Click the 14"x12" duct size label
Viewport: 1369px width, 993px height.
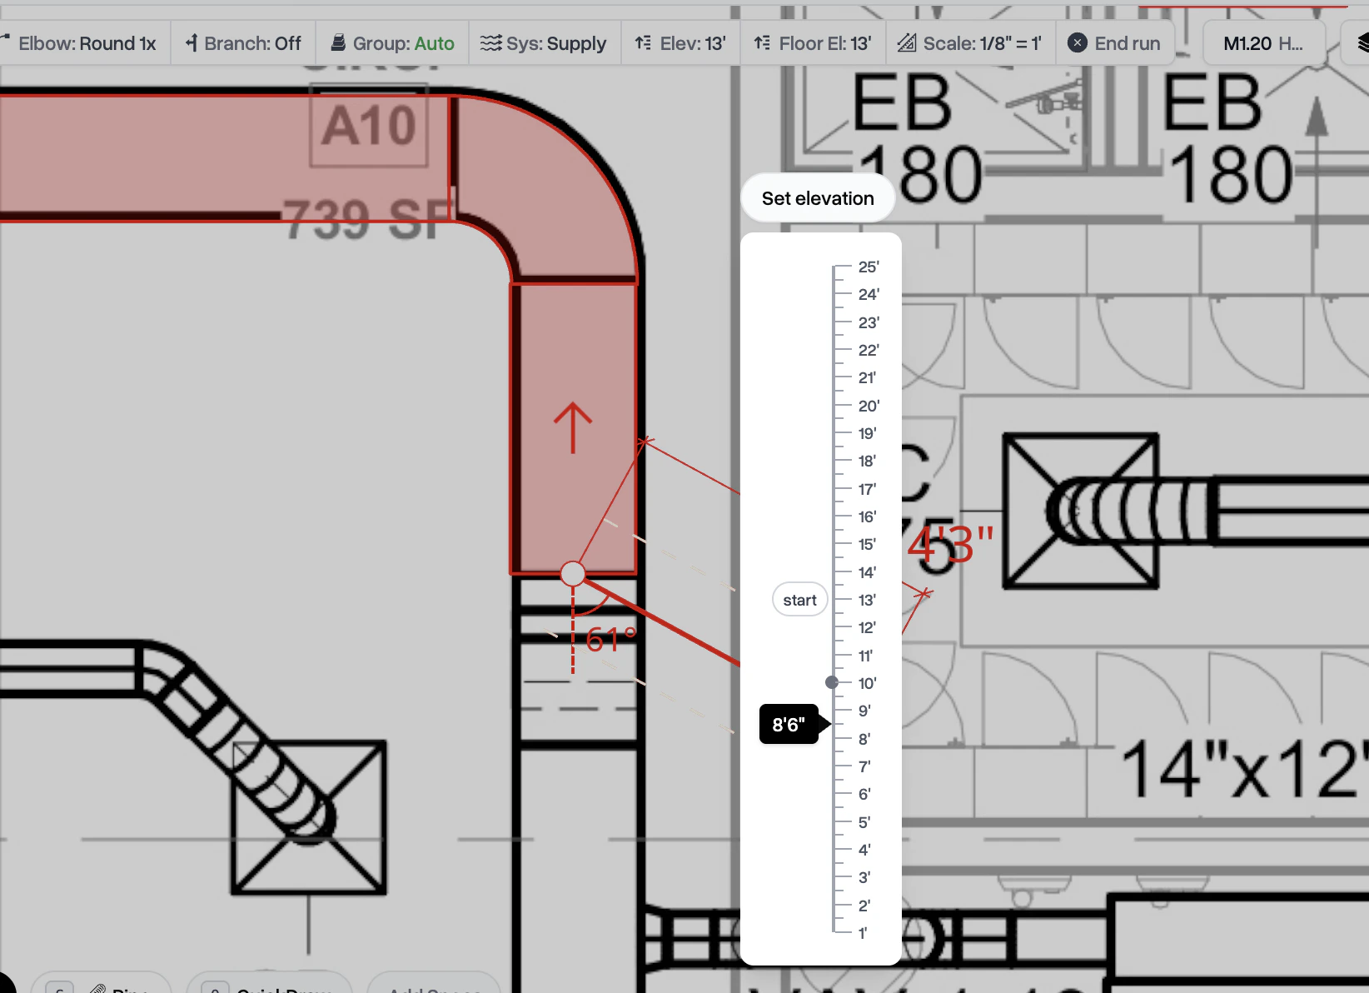coord(1244,770)
